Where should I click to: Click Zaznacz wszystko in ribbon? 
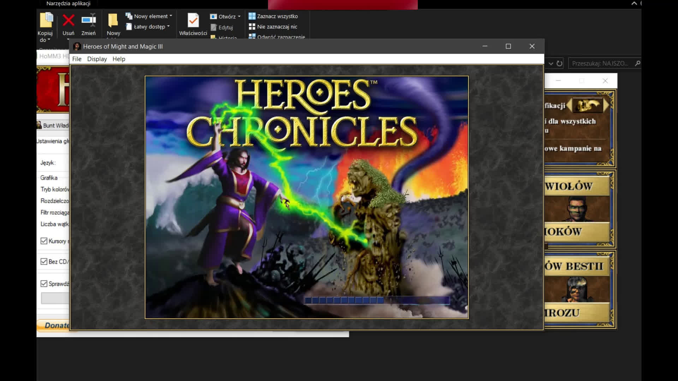(273, 16)
